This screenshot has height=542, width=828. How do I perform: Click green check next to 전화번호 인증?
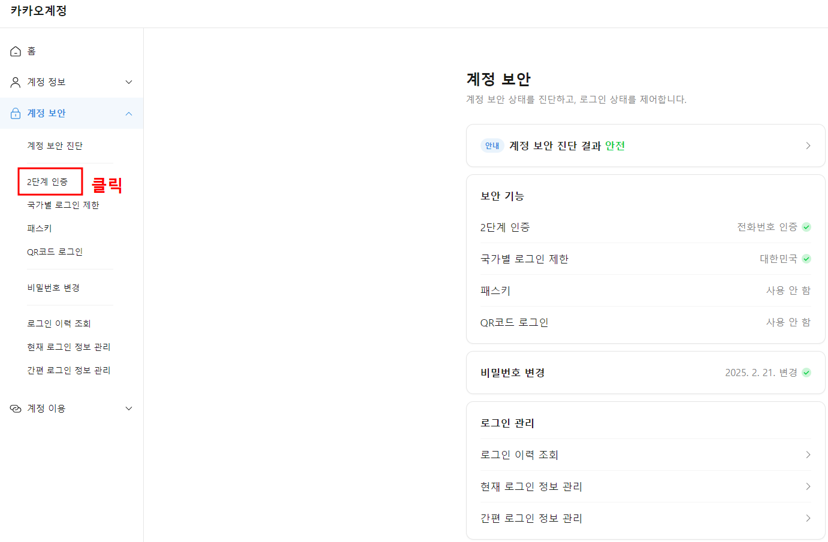[x=806, y=227]
